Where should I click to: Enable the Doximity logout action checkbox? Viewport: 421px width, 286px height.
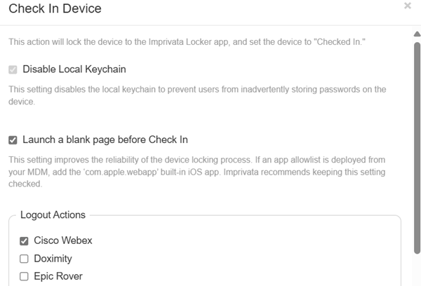pyautogui.click(x=24, y=259)
